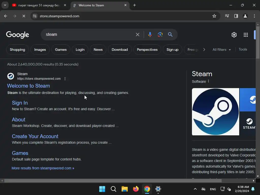Select the Games filter chip
260x195 pixels.
[61, 50]
